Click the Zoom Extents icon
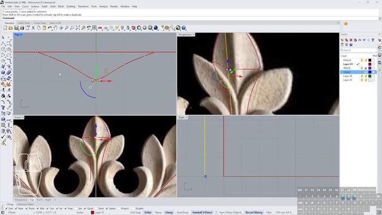The width and height of the screenshot is (382, 215). [78, 28]
